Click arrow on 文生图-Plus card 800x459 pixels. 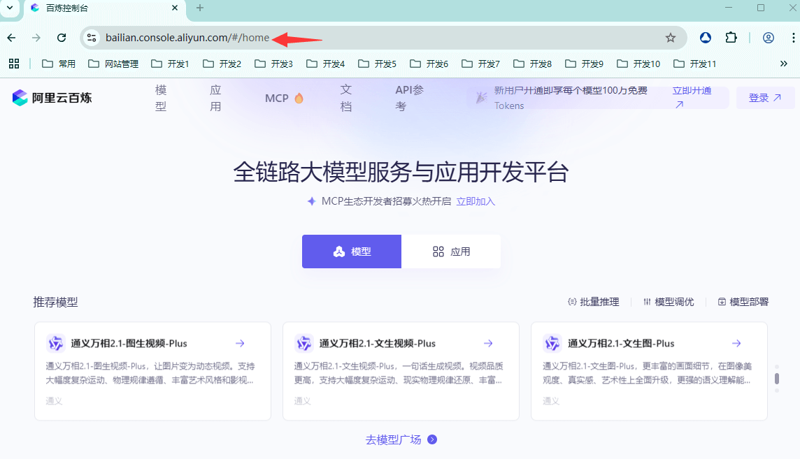click(x=736, y=343)
